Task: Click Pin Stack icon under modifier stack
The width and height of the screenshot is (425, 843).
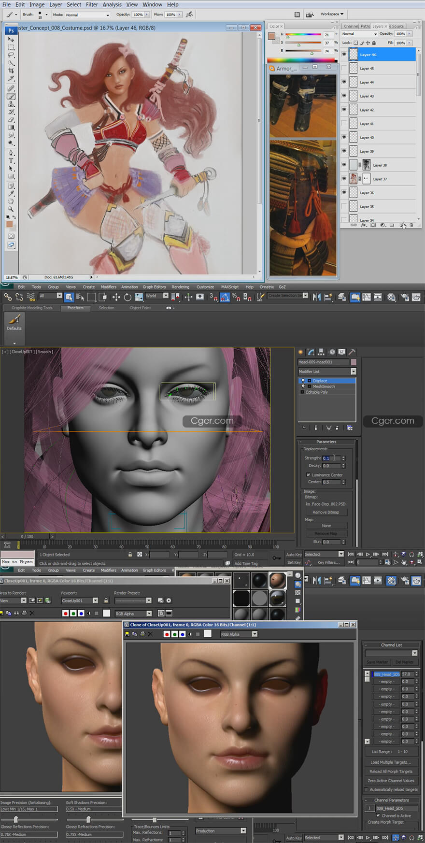Action: 304,428
